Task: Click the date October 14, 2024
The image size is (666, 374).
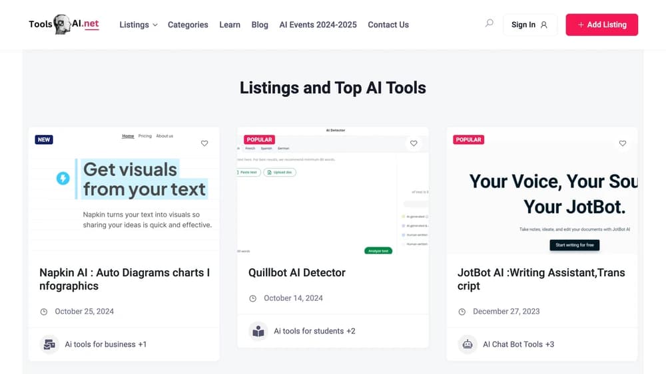Action: click(293, 298)
